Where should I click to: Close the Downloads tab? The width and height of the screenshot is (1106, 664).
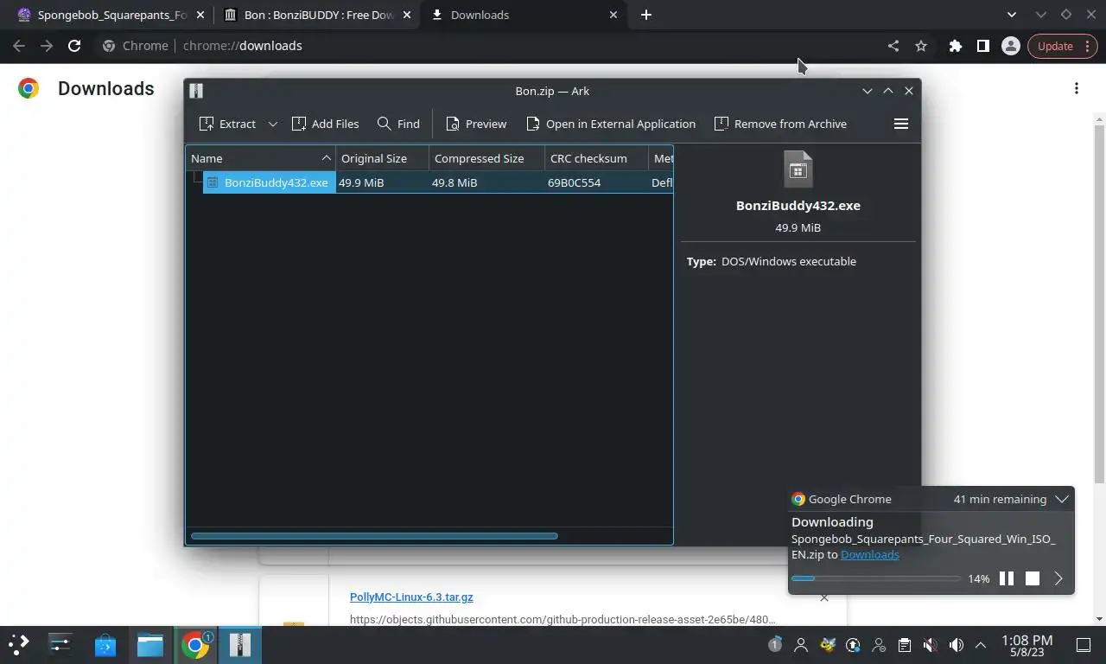(614, 15)
